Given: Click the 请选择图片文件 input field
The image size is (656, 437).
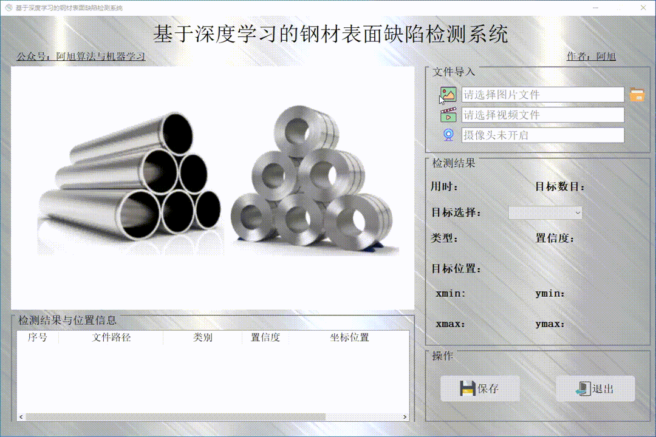Looking at the screenshot, I should coord(542,95).
